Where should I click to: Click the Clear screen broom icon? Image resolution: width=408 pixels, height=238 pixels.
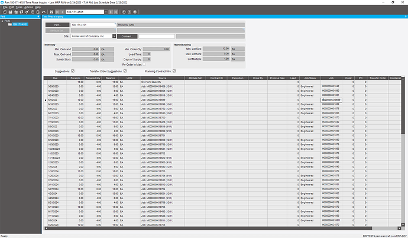[x=27, y=12]
